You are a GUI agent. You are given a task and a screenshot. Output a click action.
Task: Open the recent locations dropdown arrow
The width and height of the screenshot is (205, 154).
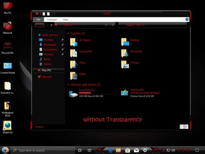(x=47, y=25)
